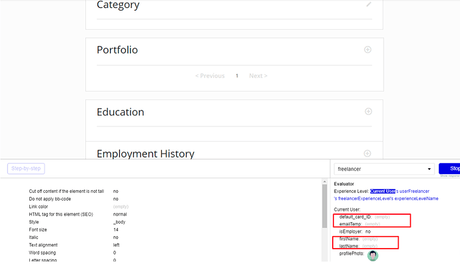Click the debugger properties scrollbar thumb
This screenshot has height=264, width=460.
point(325,206)
